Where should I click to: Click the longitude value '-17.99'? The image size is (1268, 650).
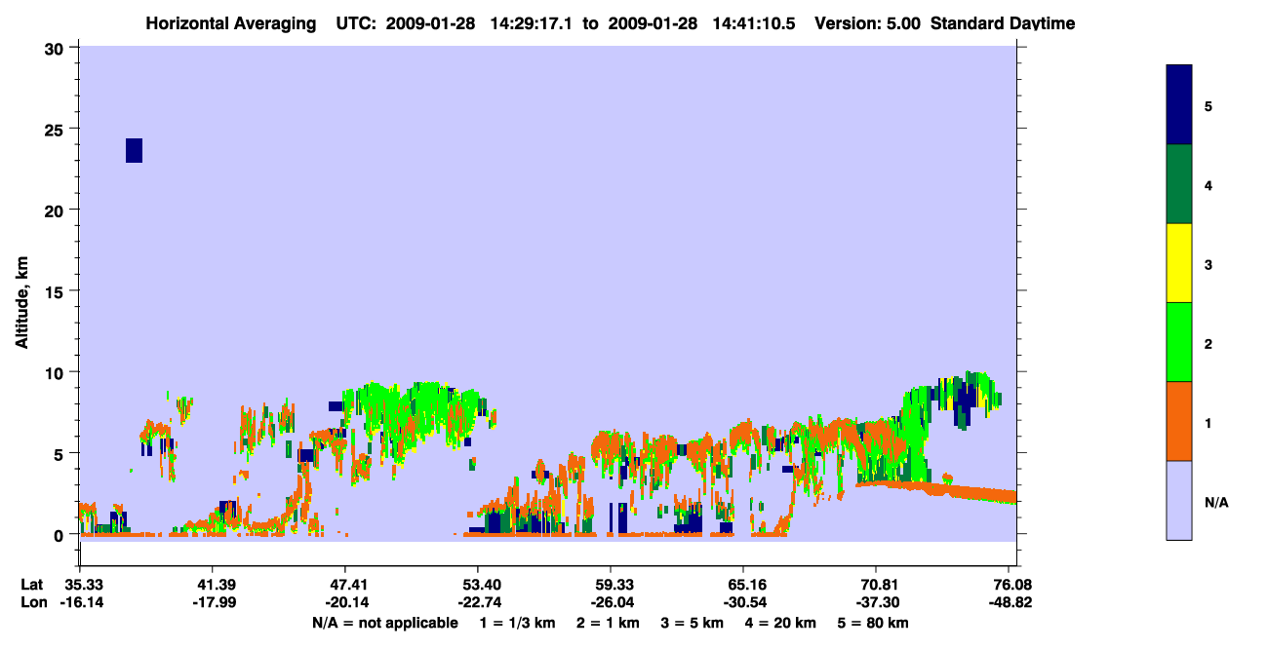coord(213,602)
